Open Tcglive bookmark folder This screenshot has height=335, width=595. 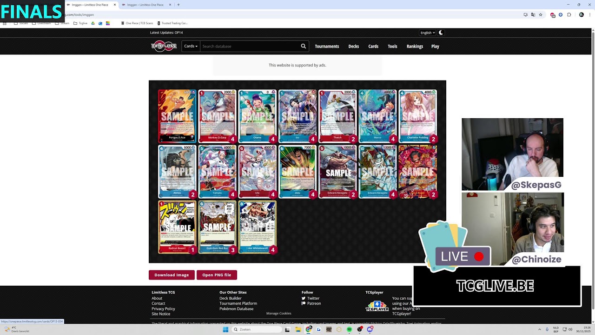tap(80, 23)
